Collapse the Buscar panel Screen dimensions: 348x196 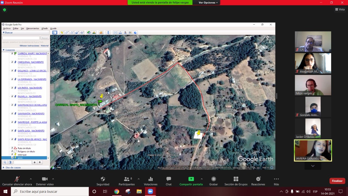point(4,33)
